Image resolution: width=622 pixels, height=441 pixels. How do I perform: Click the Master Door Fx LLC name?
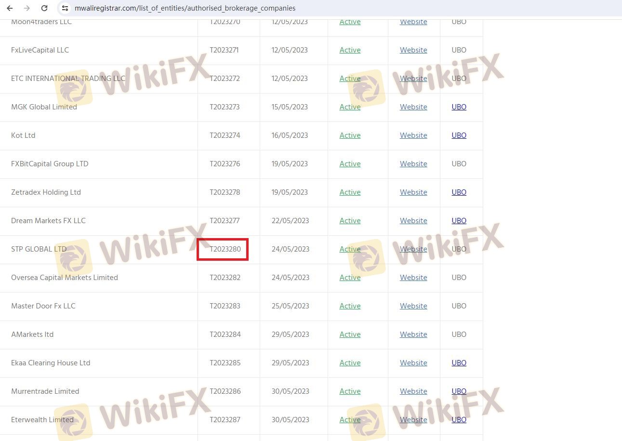pos(43,306)
